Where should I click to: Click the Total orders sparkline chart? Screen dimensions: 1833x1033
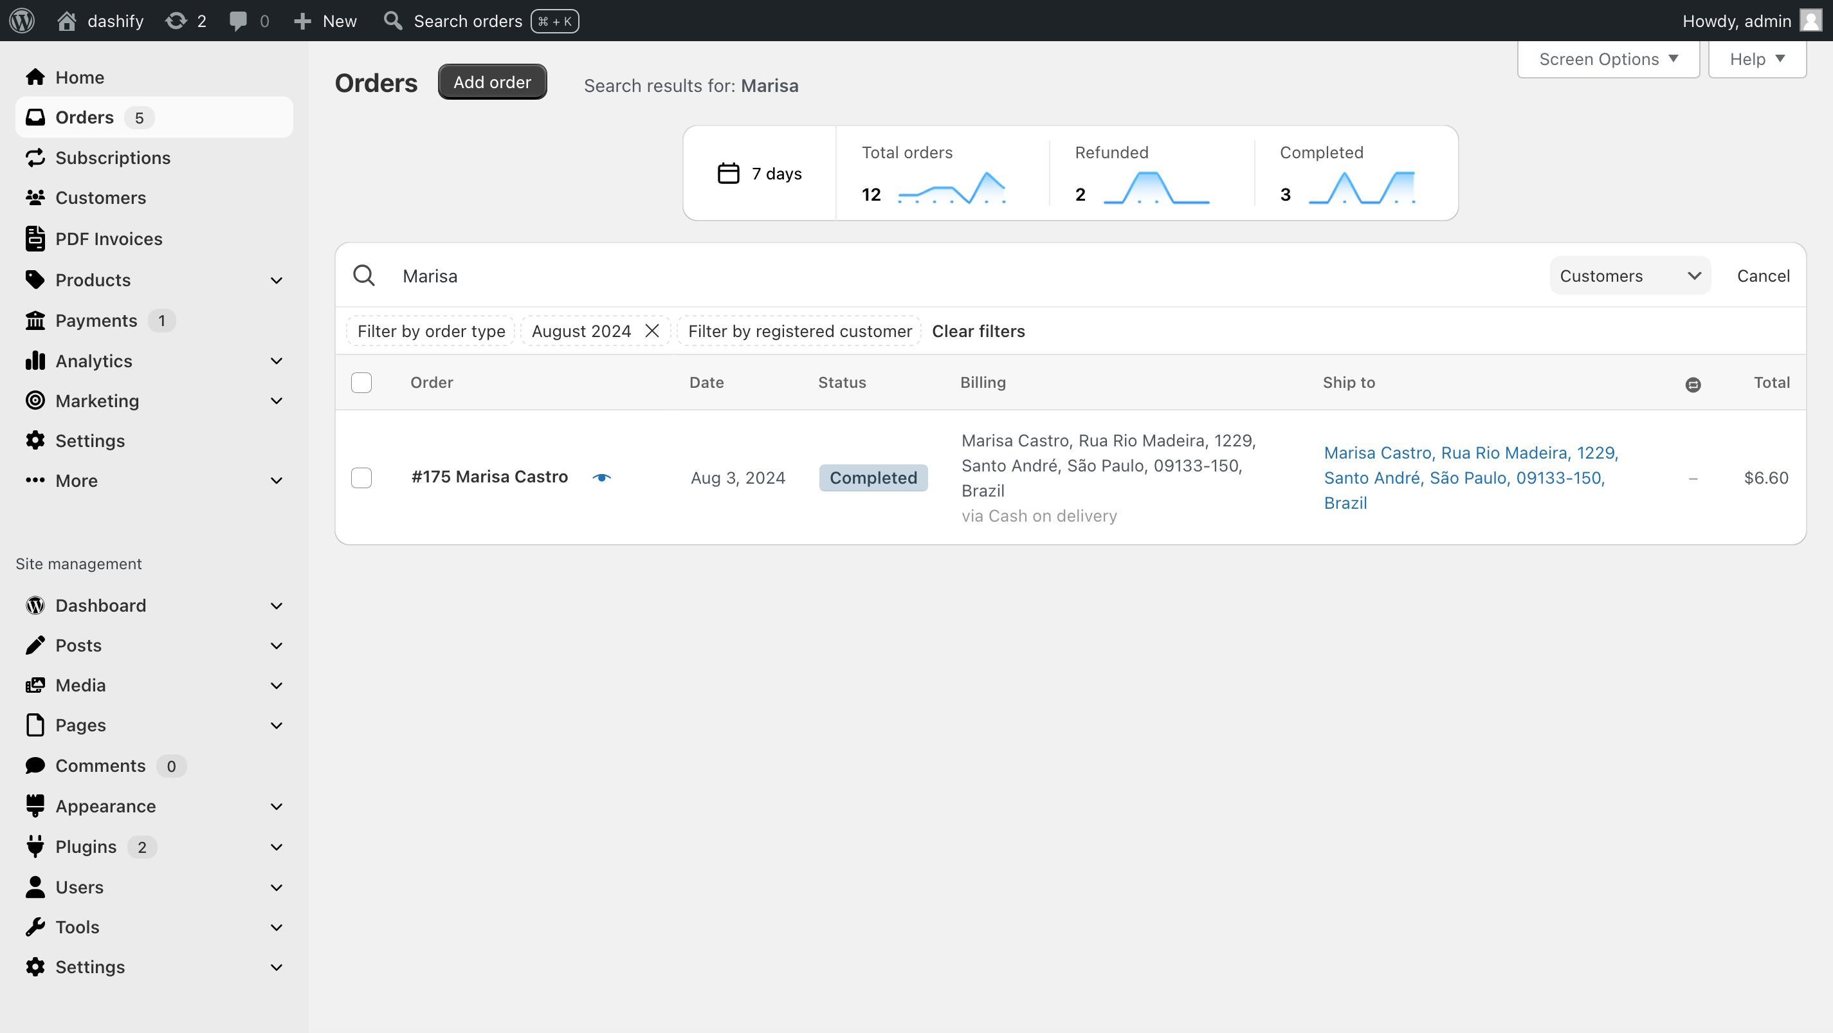coord(952,188)
